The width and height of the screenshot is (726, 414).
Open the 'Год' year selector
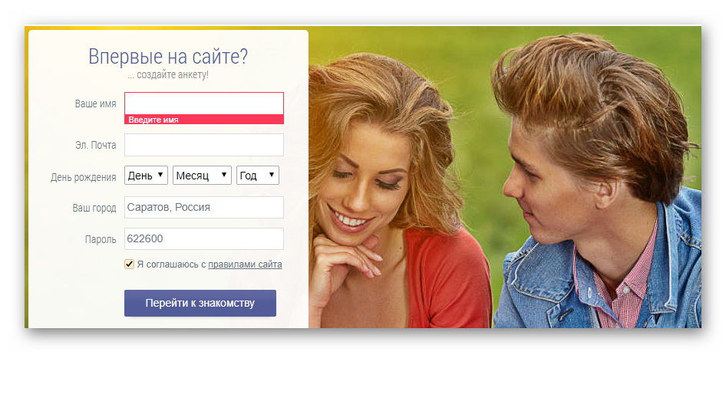point(257,176)
